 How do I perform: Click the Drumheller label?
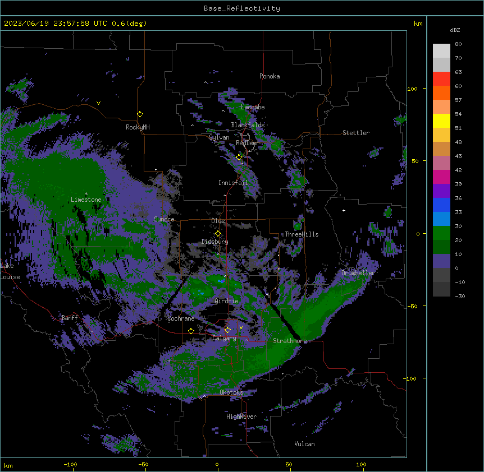tap(358, 273)
